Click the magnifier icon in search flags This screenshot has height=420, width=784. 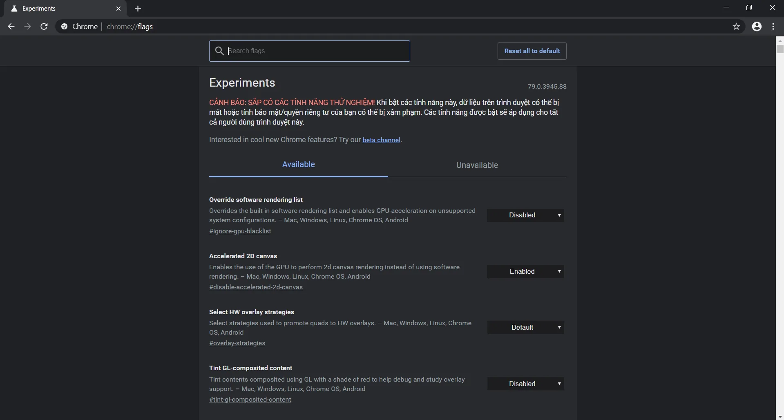click(219, 51)
